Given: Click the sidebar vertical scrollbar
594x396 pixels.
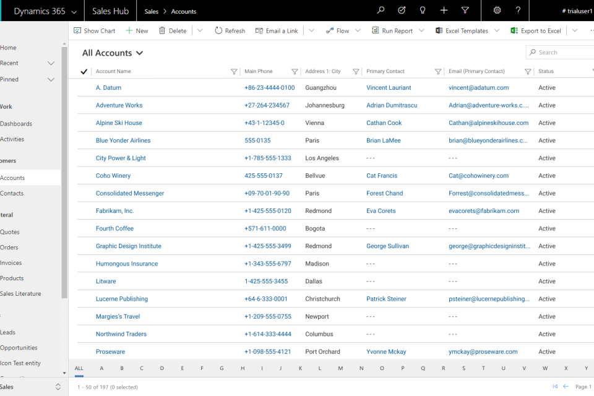Looking at the screenshot, I should pos(64,173).
